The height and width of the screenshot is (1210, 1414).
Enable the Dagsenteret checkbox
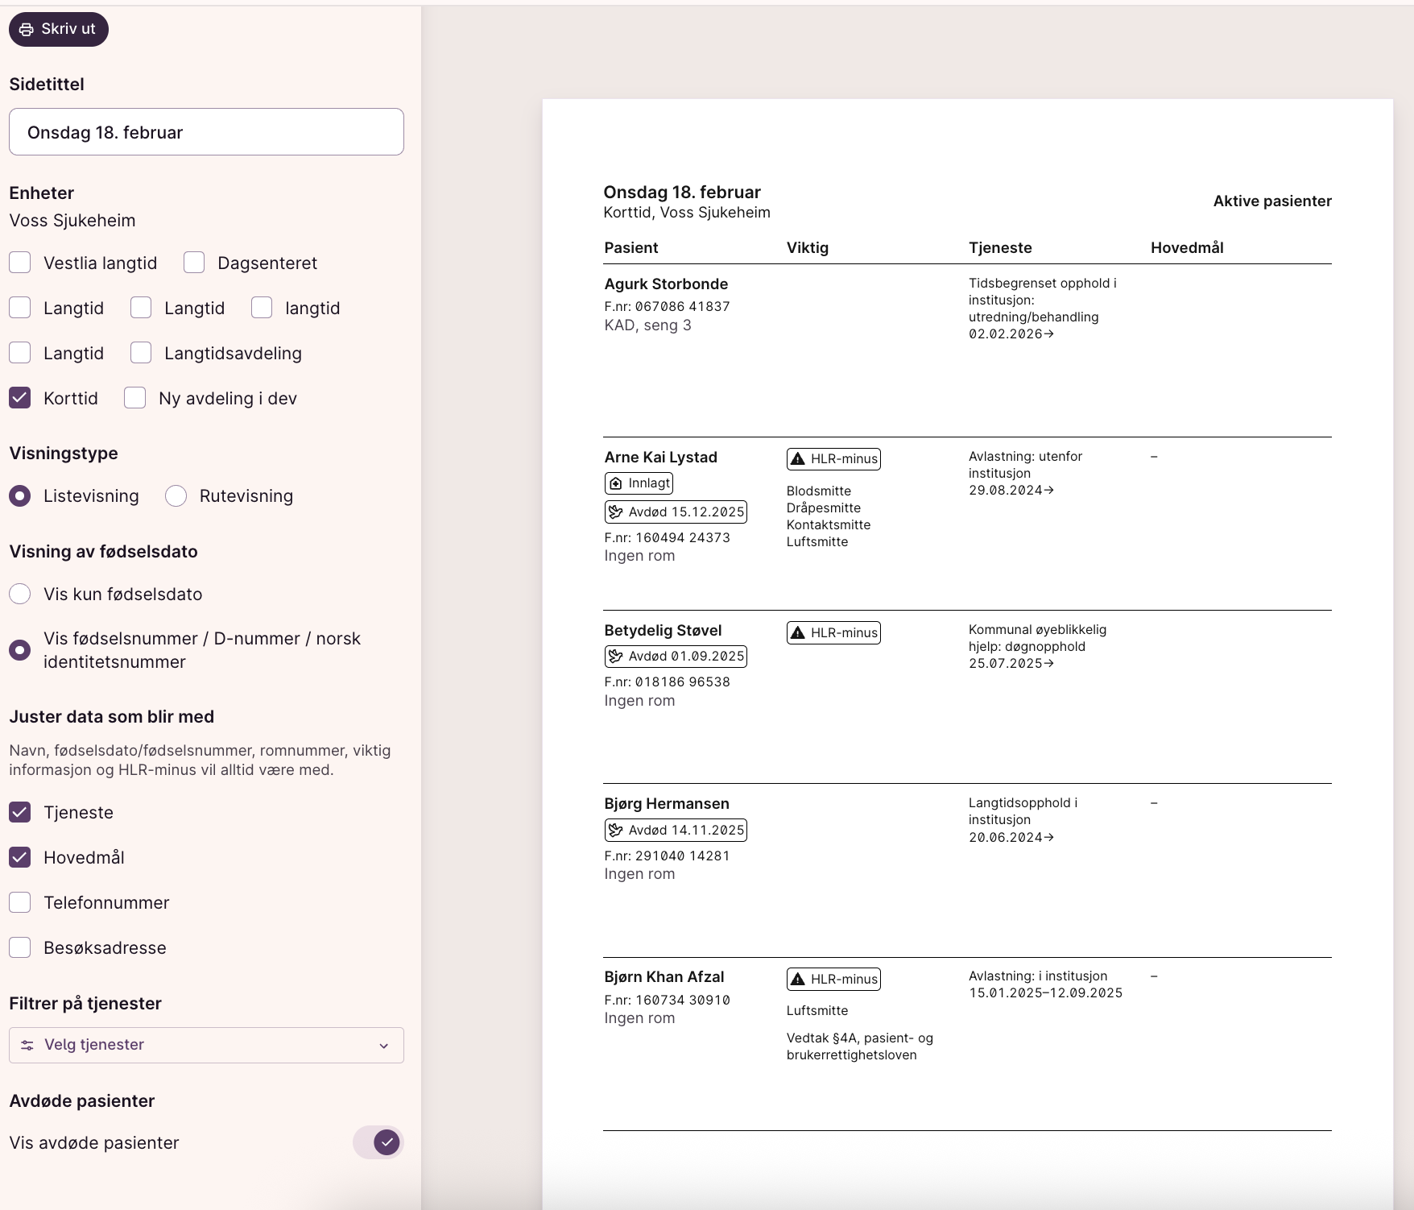click(x=194, y=263)
